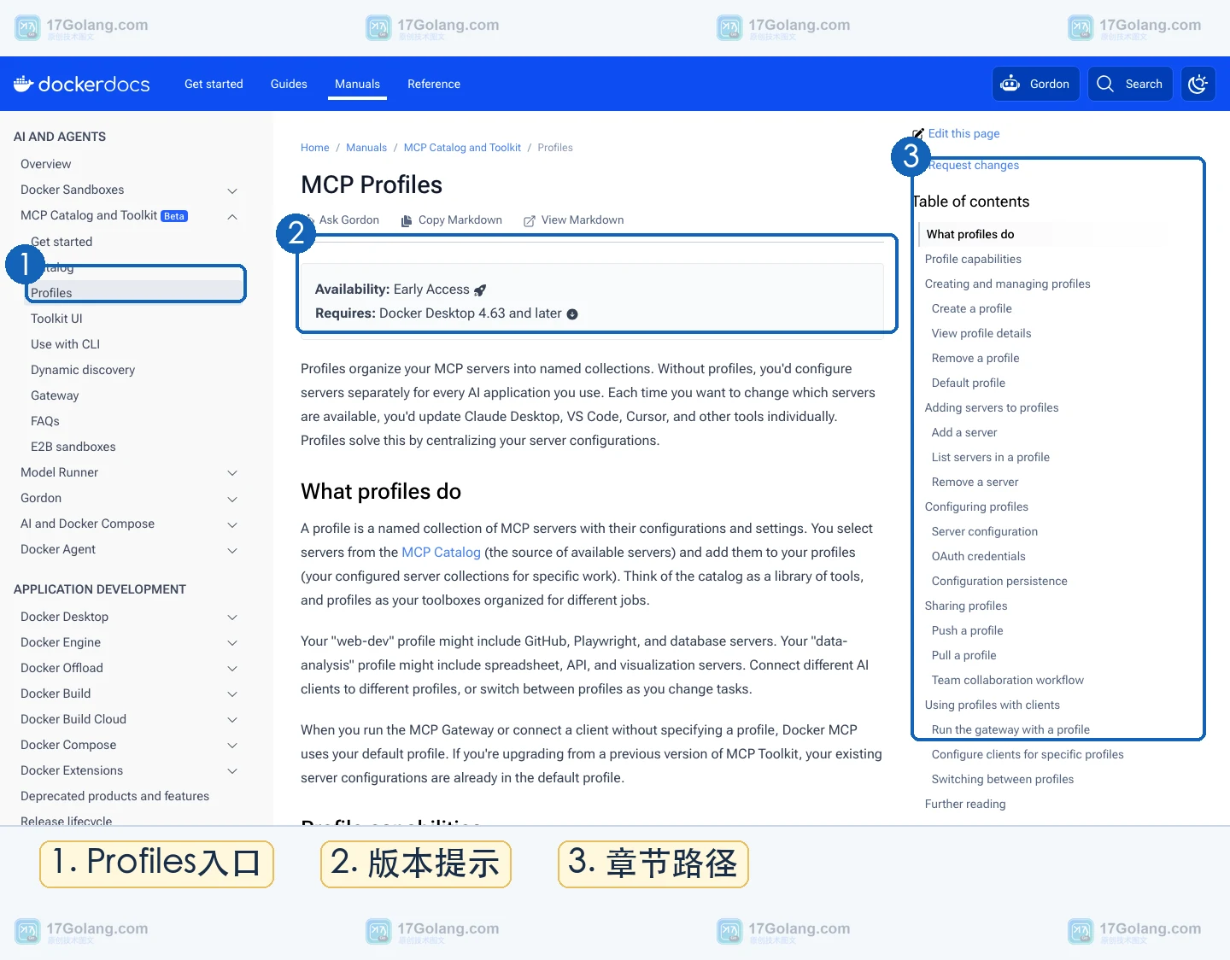This screenshot has width=1230, height=960.
Task: Expand the Docker Offload chevron
Action: (232, 669)
